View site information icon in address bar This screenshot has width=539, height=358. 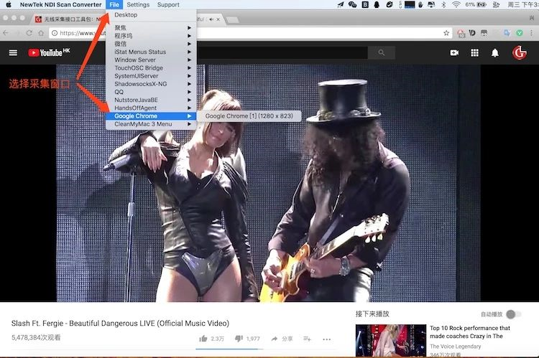(x=55, y=33)
